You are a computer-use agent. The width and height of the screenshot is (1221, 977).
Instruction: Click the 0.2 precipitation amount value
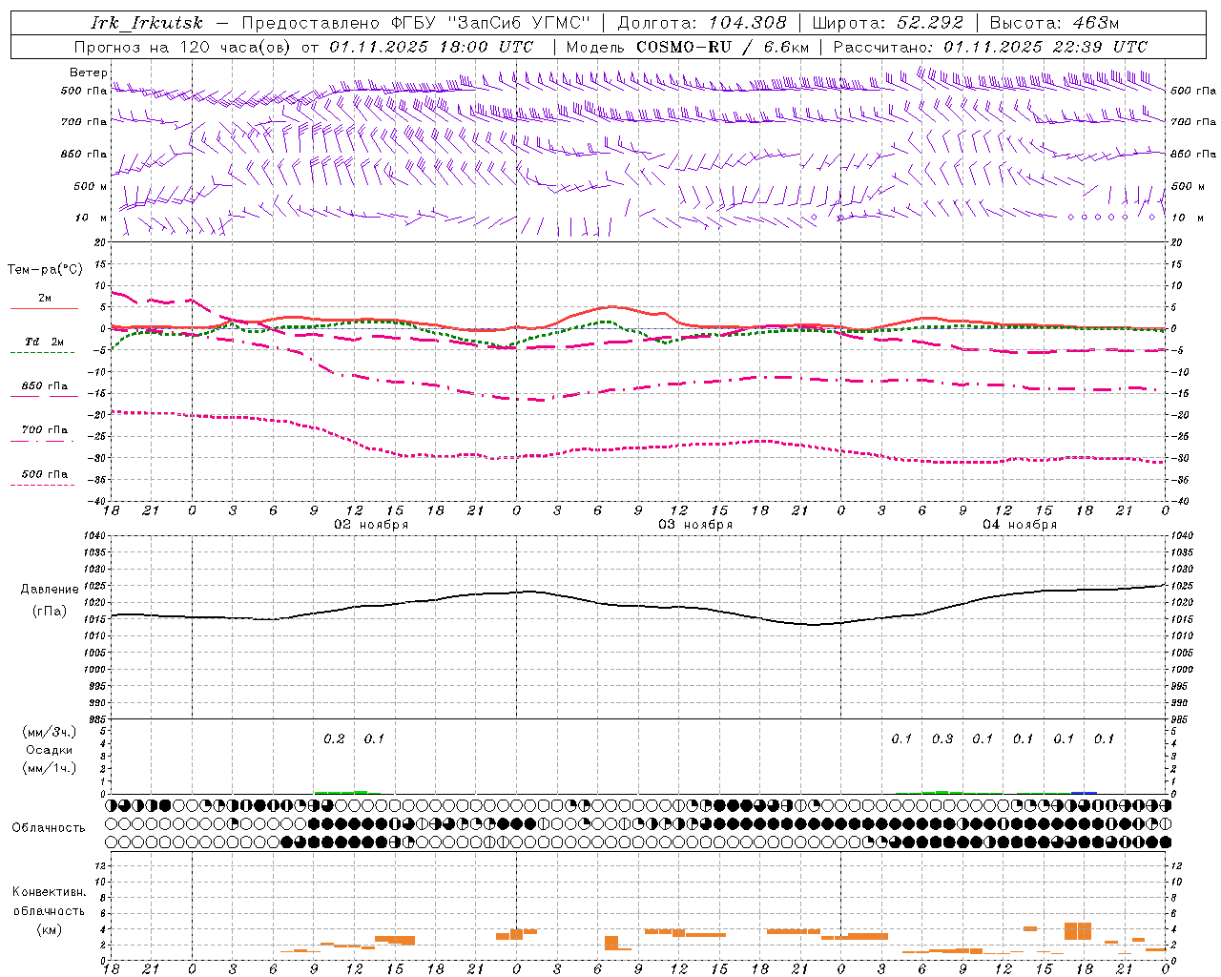point(334,739)
